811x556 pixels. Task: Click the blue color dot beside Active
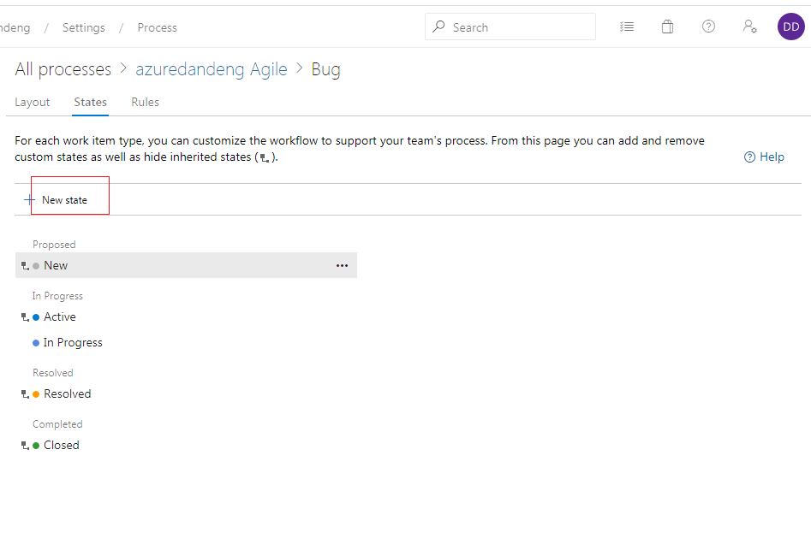(x=35, y=316)
